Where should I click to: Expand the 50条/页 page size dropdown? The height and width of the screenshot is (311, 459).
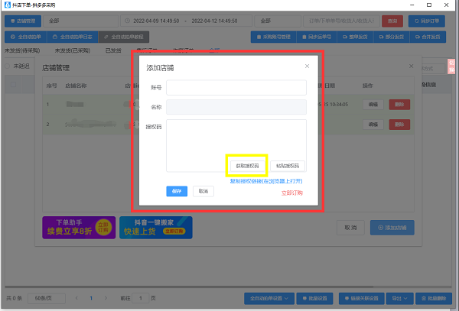click(x=47, y=297)
